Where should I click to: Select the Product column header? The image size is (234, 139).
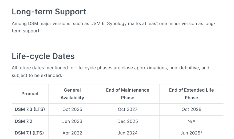[30, 94]
